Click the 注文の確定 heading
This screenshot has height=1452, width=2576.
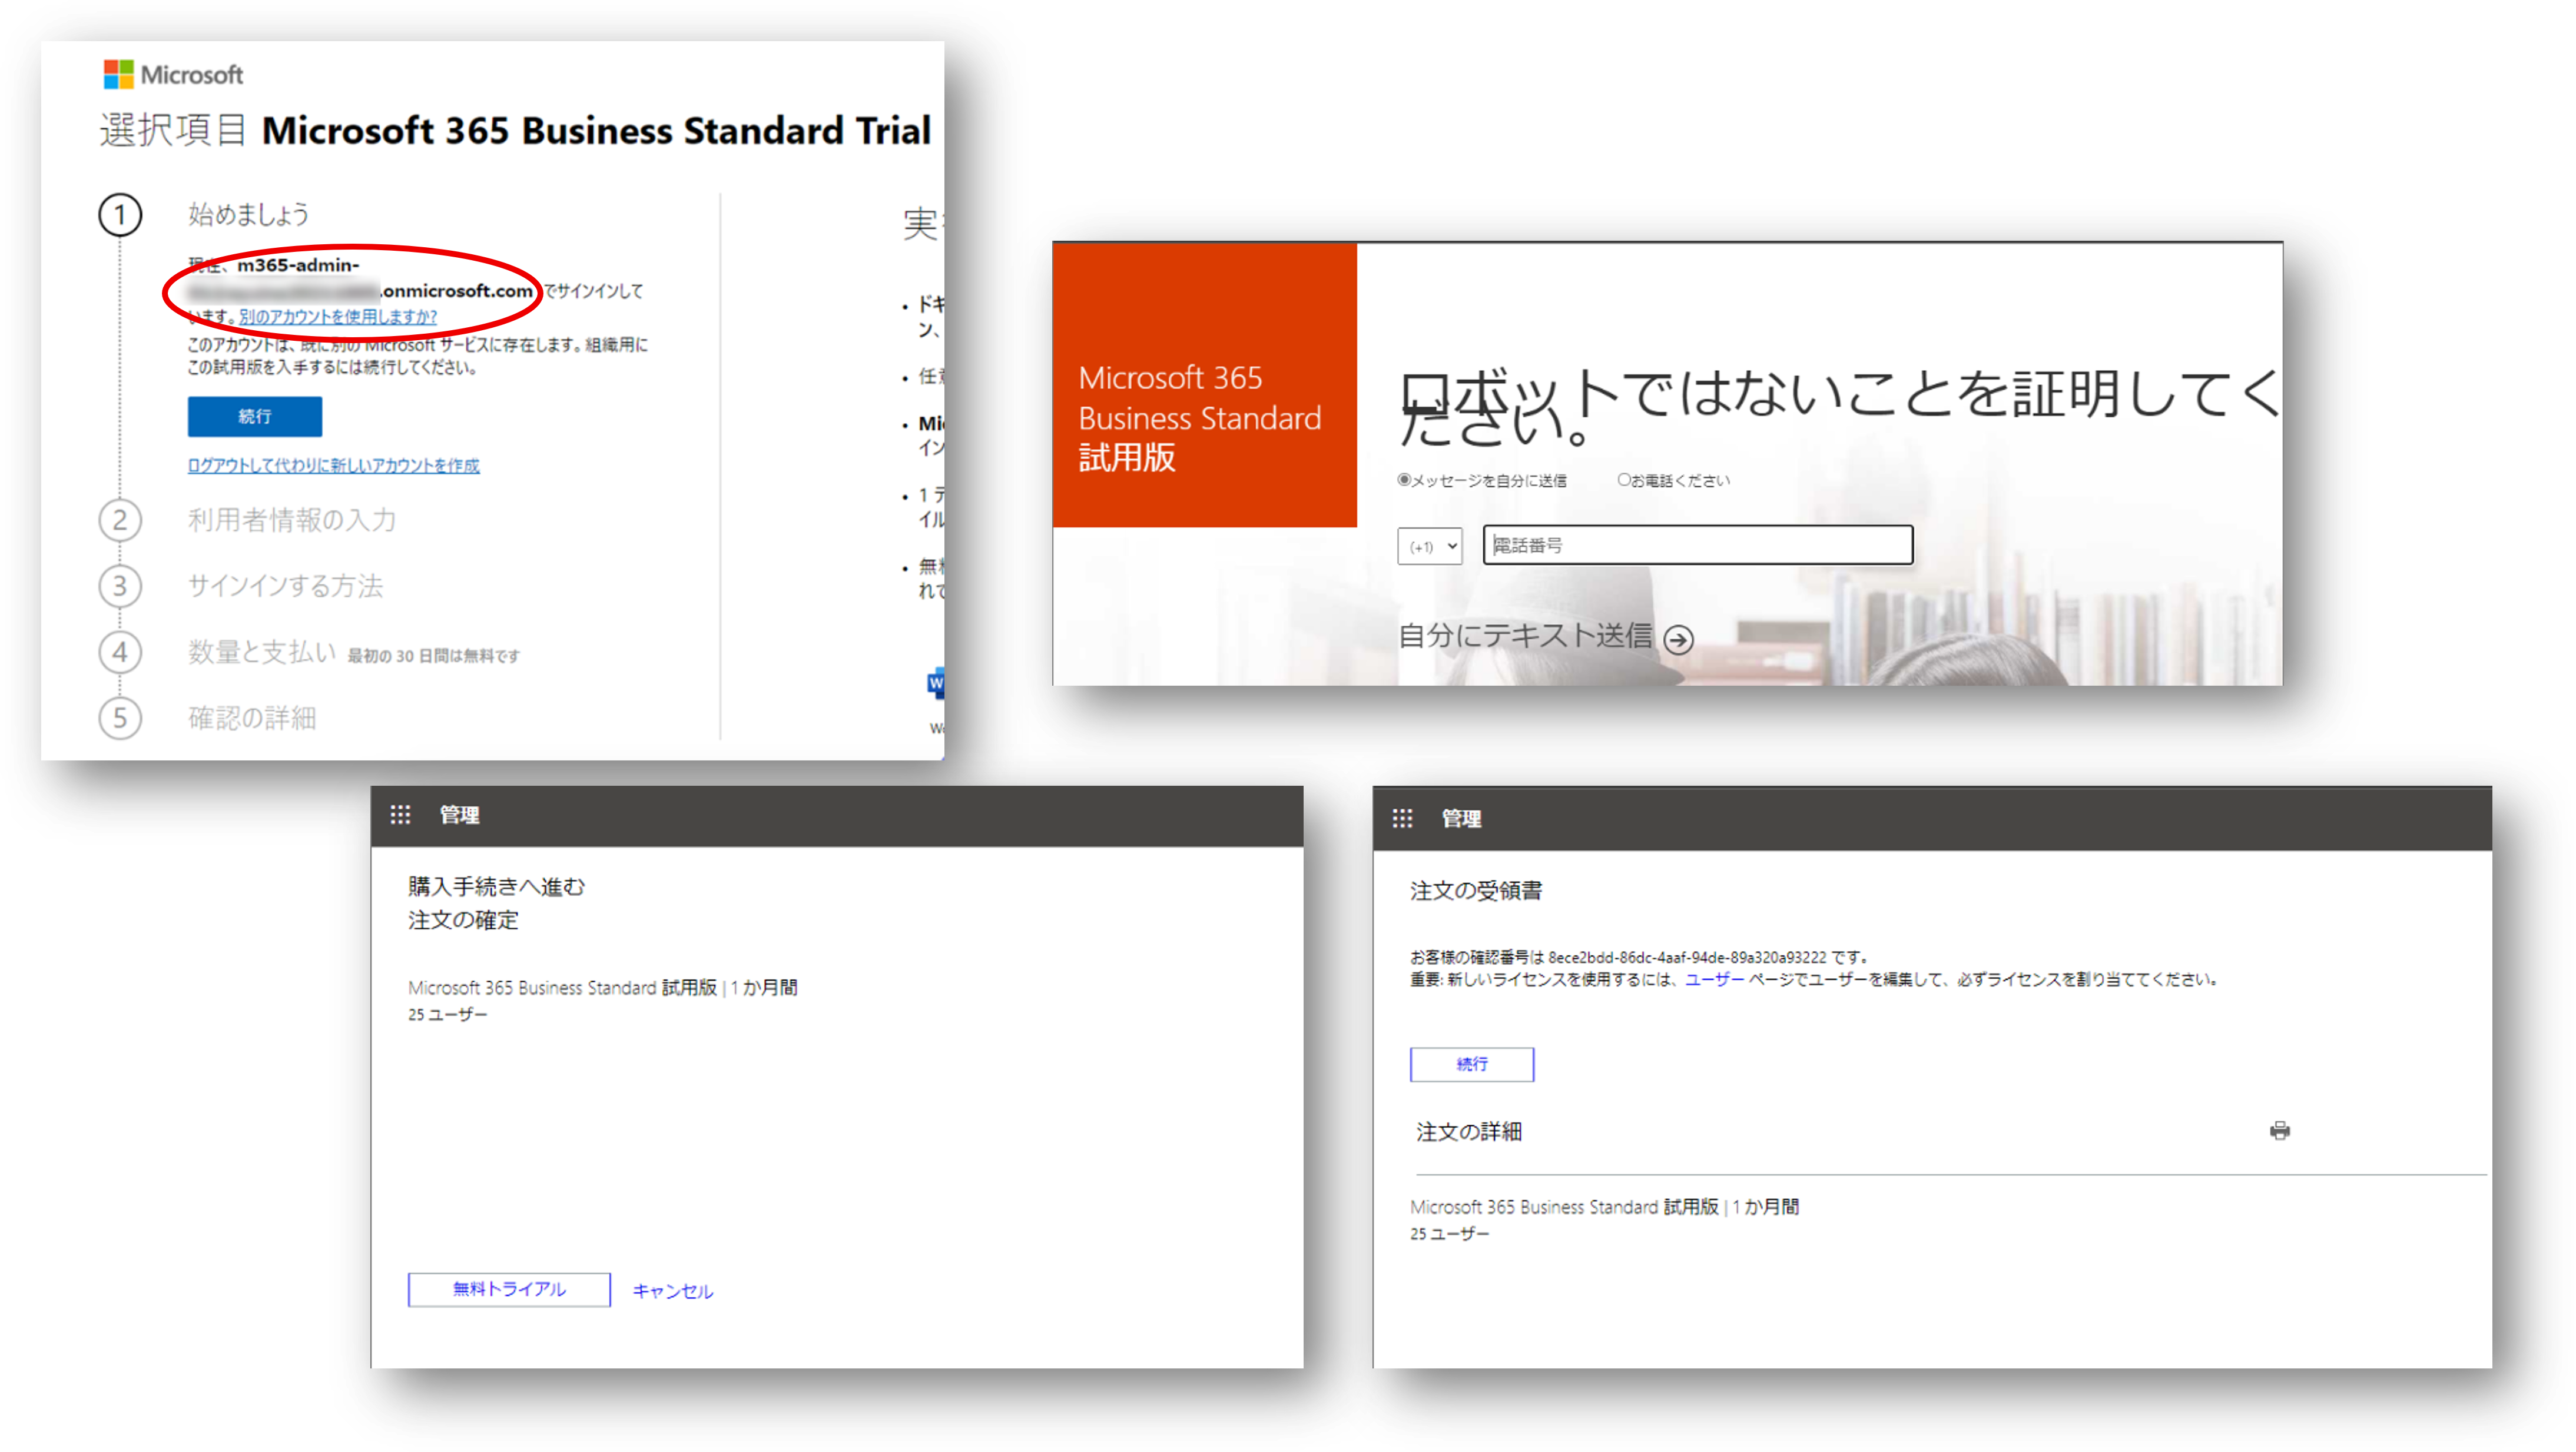(x=464, y=919)
